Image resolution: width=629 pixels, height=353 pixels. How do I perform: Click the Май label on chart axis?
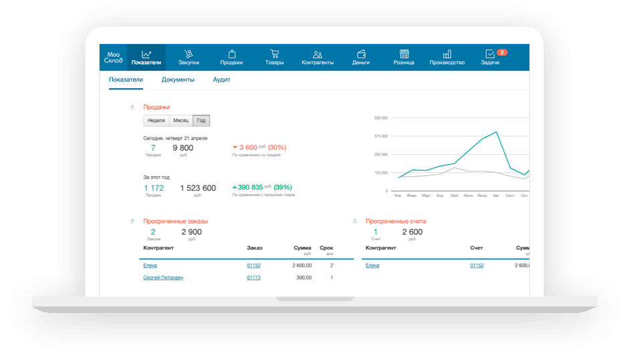coord(454,196)
